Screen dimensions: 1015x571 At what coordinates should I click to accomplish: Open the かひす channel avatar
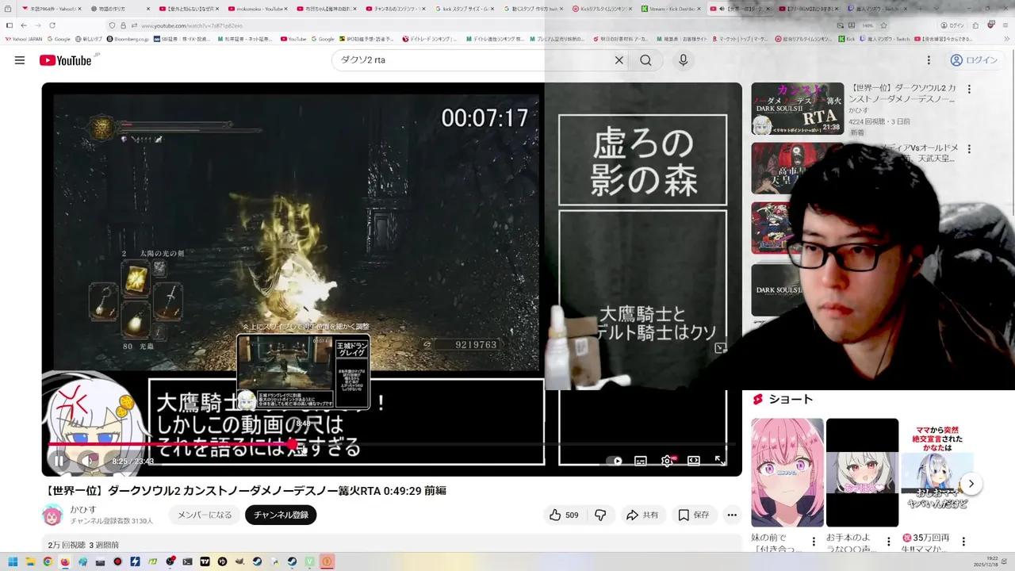point(52,515)
